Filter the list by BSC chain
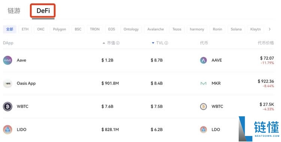 click(x=78, y=29)
